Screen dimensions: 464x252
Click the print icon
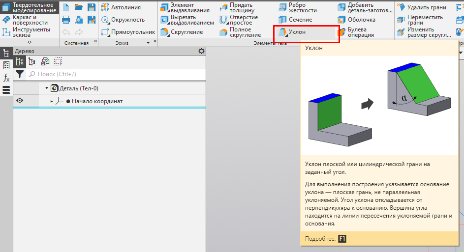click(66, 20)
